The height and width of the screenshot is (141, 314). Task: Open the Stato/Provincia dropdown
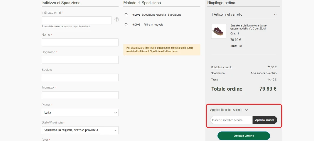(80, 130)
